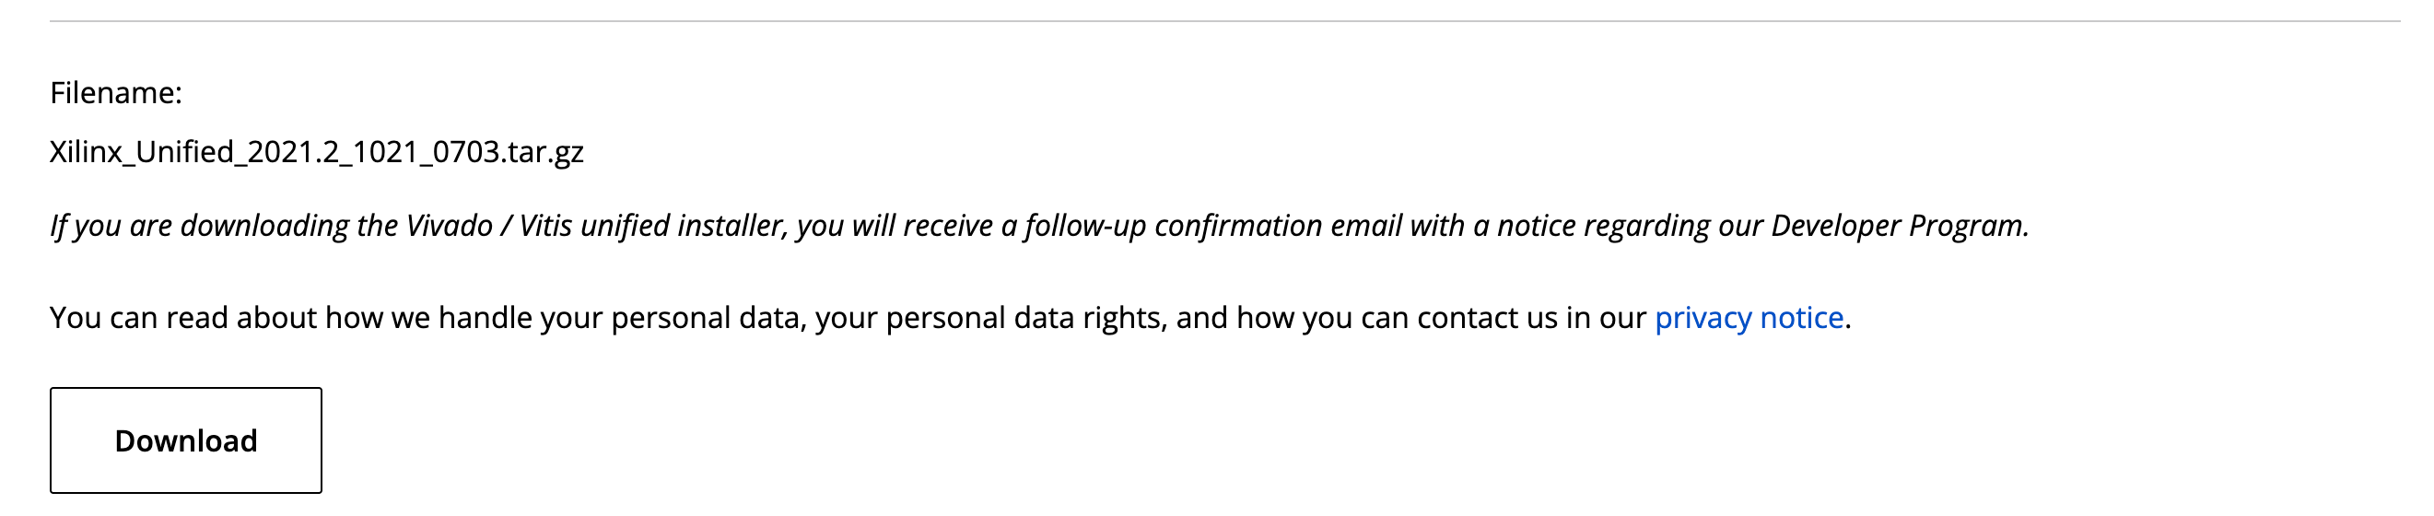The image size is (2434, 516).
Task: Click the "Xilinx_Unified" prefix of the filename
Action: point(142,152)
